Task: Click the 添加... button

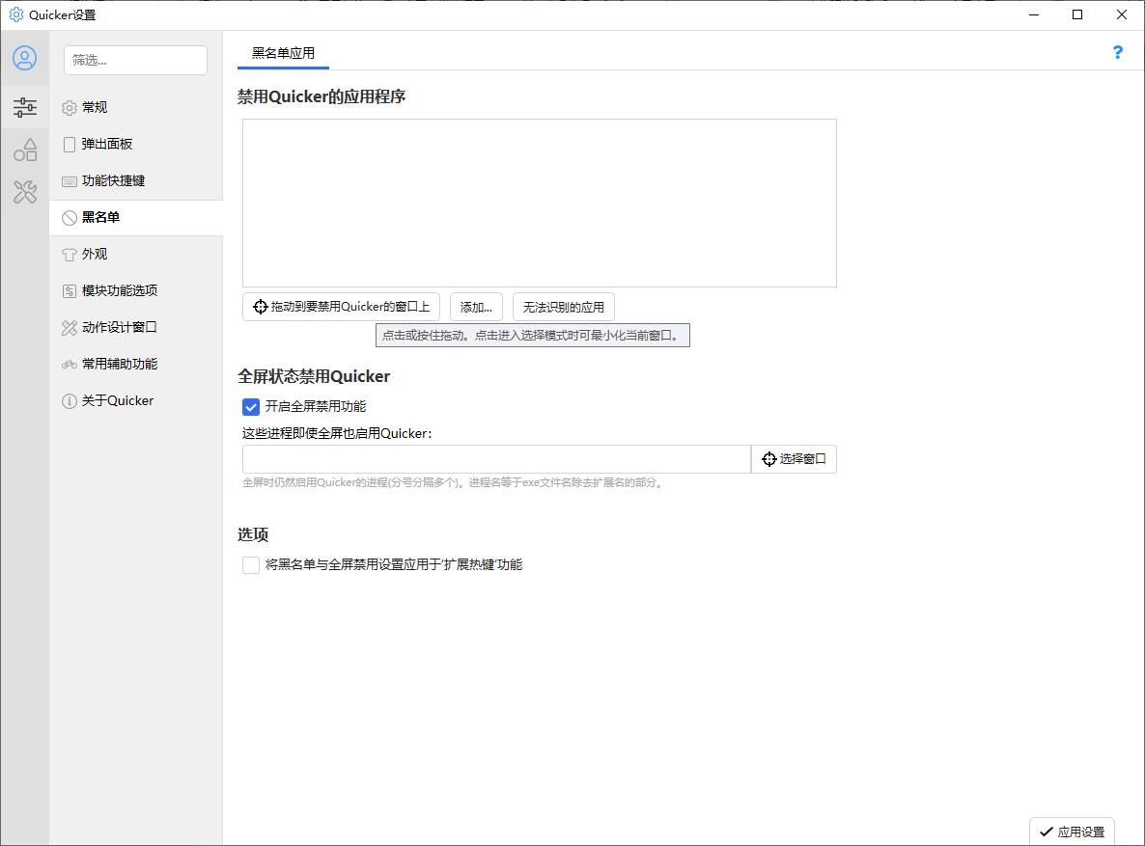Action: click(476, 306)
